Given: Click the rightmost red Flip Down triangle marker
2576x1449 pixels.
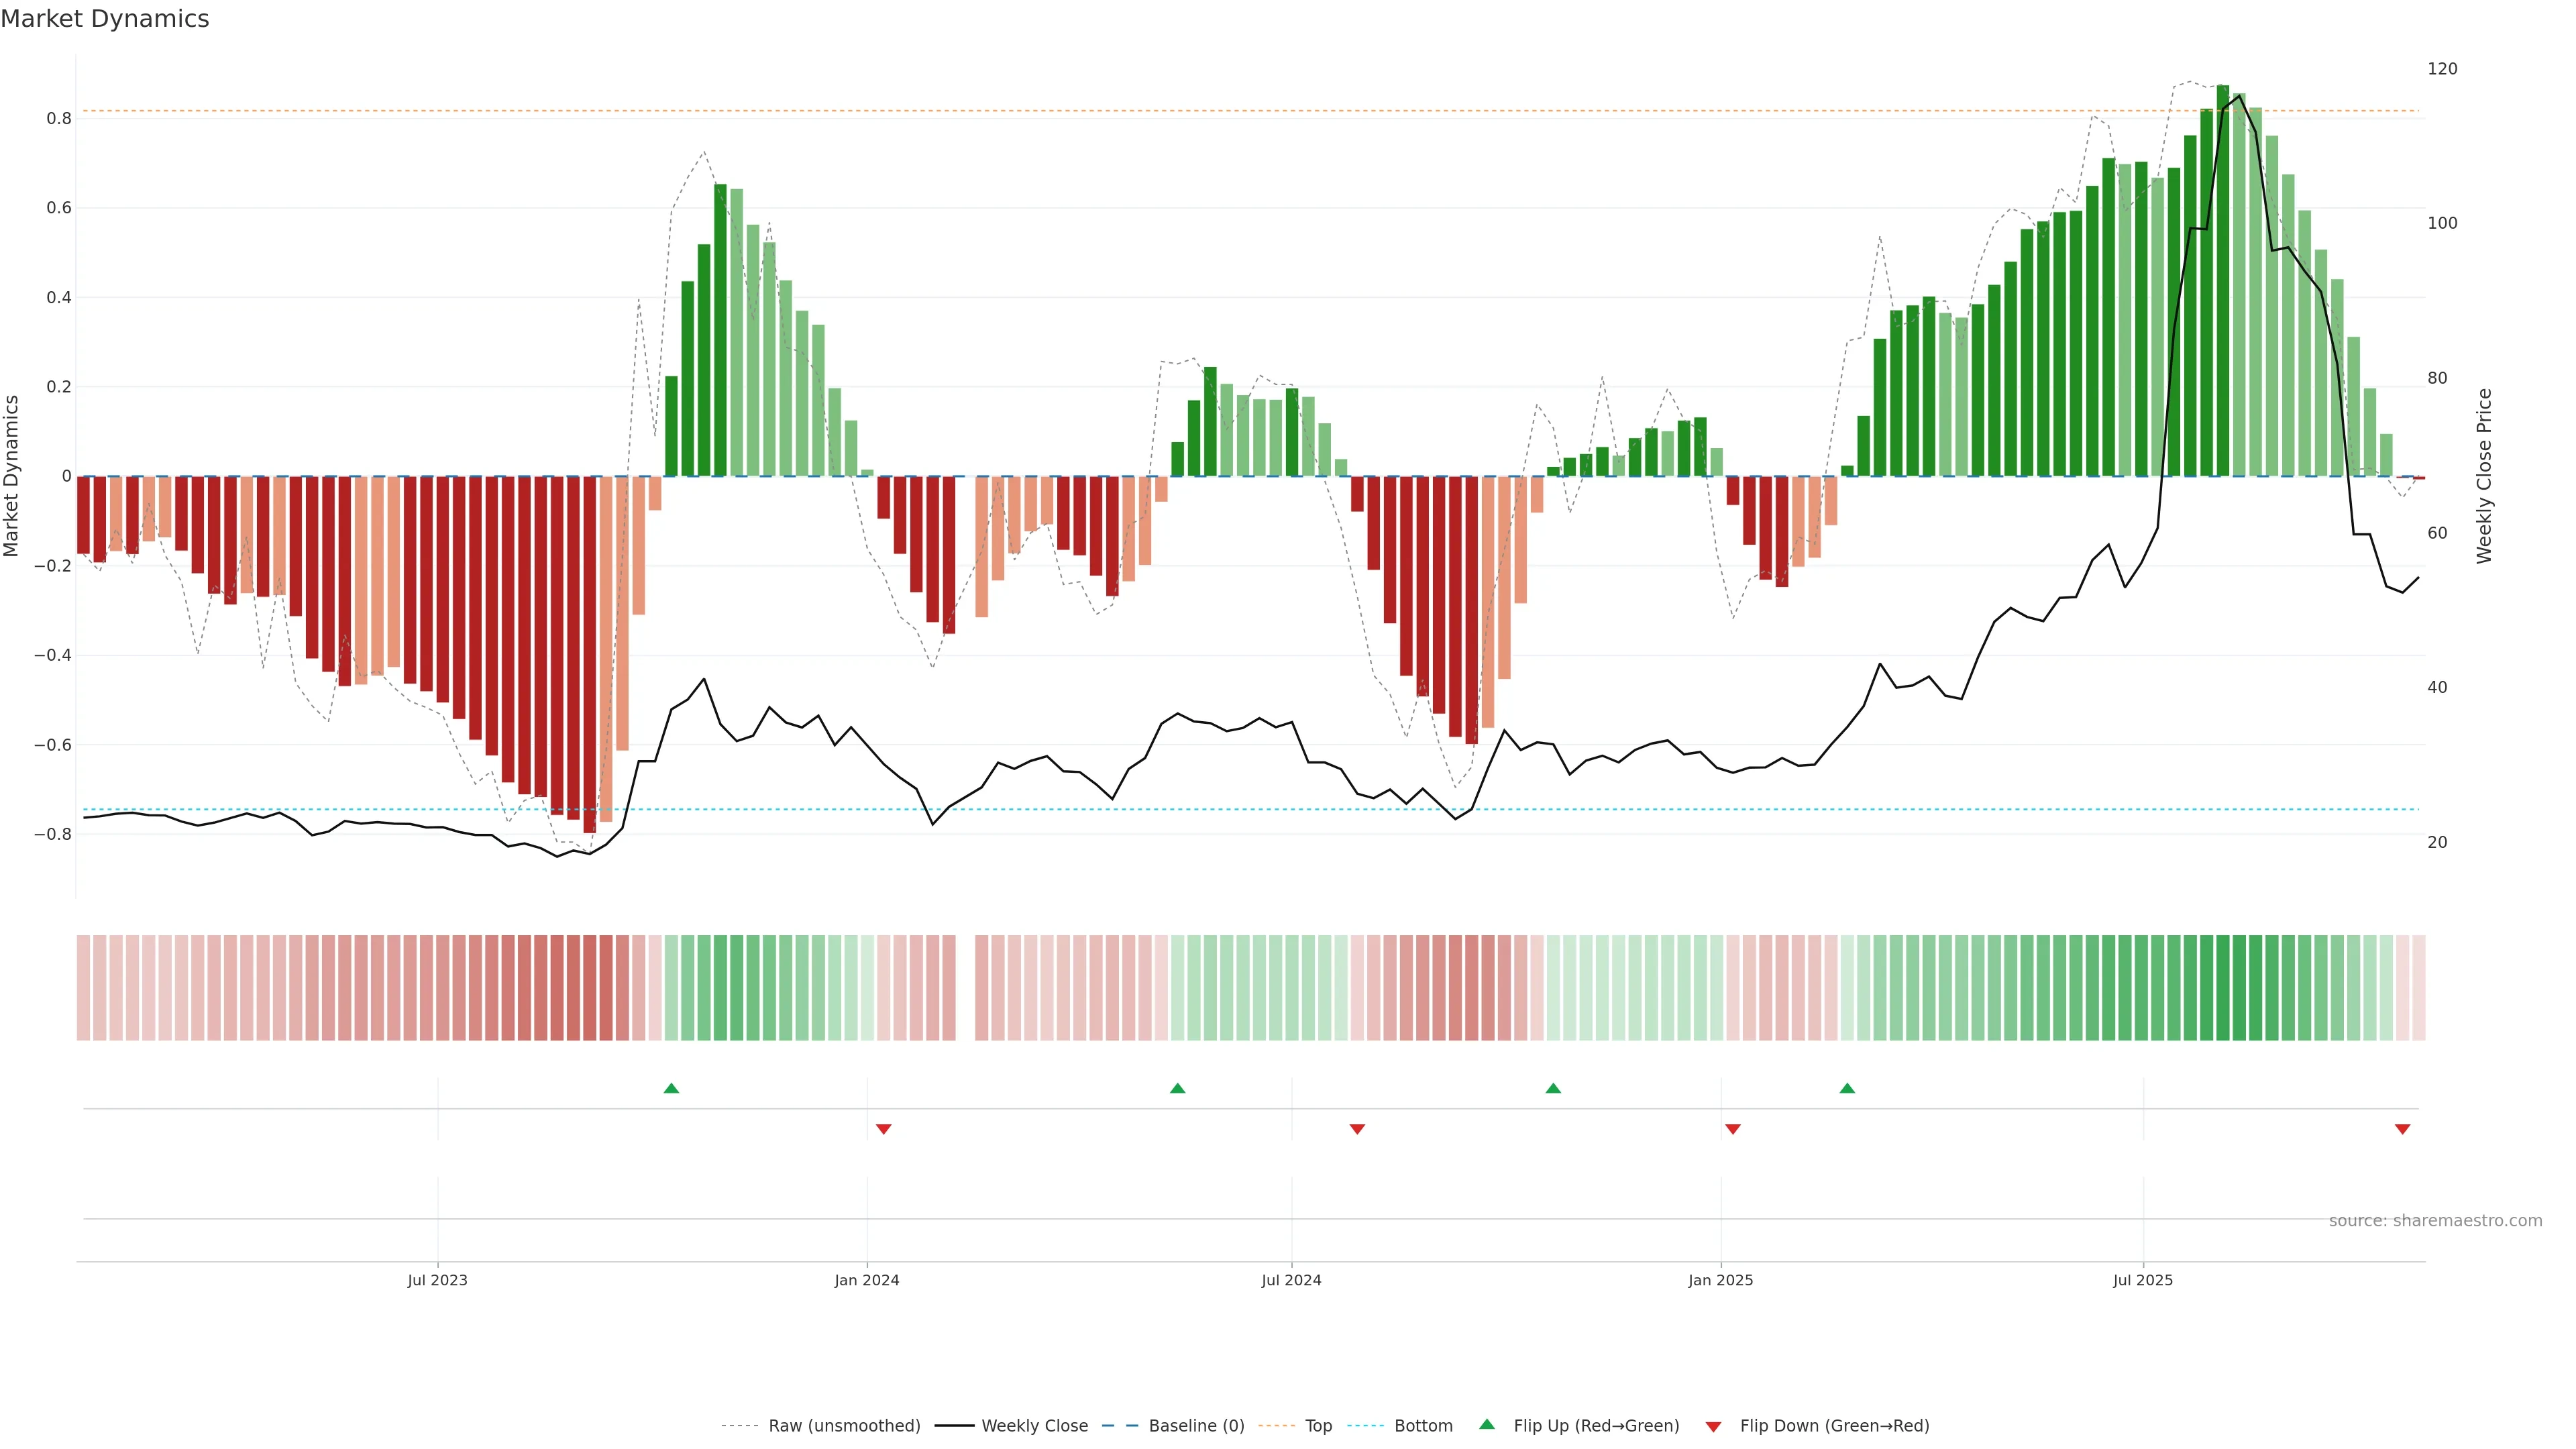Looking at the screenshot, I should [x=2402, y=1129].
